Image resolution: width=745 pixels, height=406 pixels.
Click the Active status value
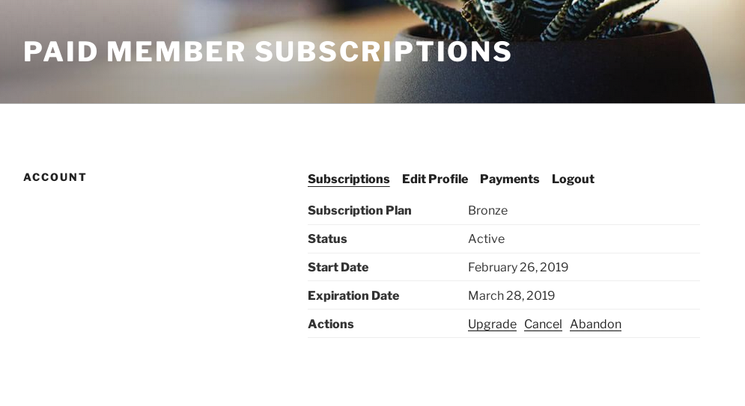(x=486, y=239)
